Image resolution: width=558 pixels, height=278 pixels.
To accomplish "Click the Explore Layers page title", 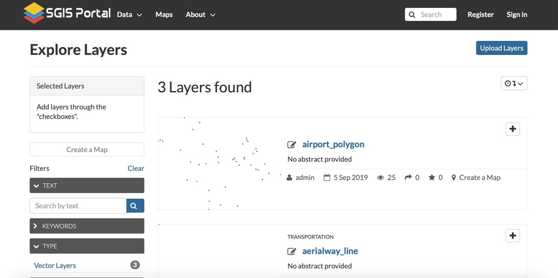I will [x=79, y=50].
